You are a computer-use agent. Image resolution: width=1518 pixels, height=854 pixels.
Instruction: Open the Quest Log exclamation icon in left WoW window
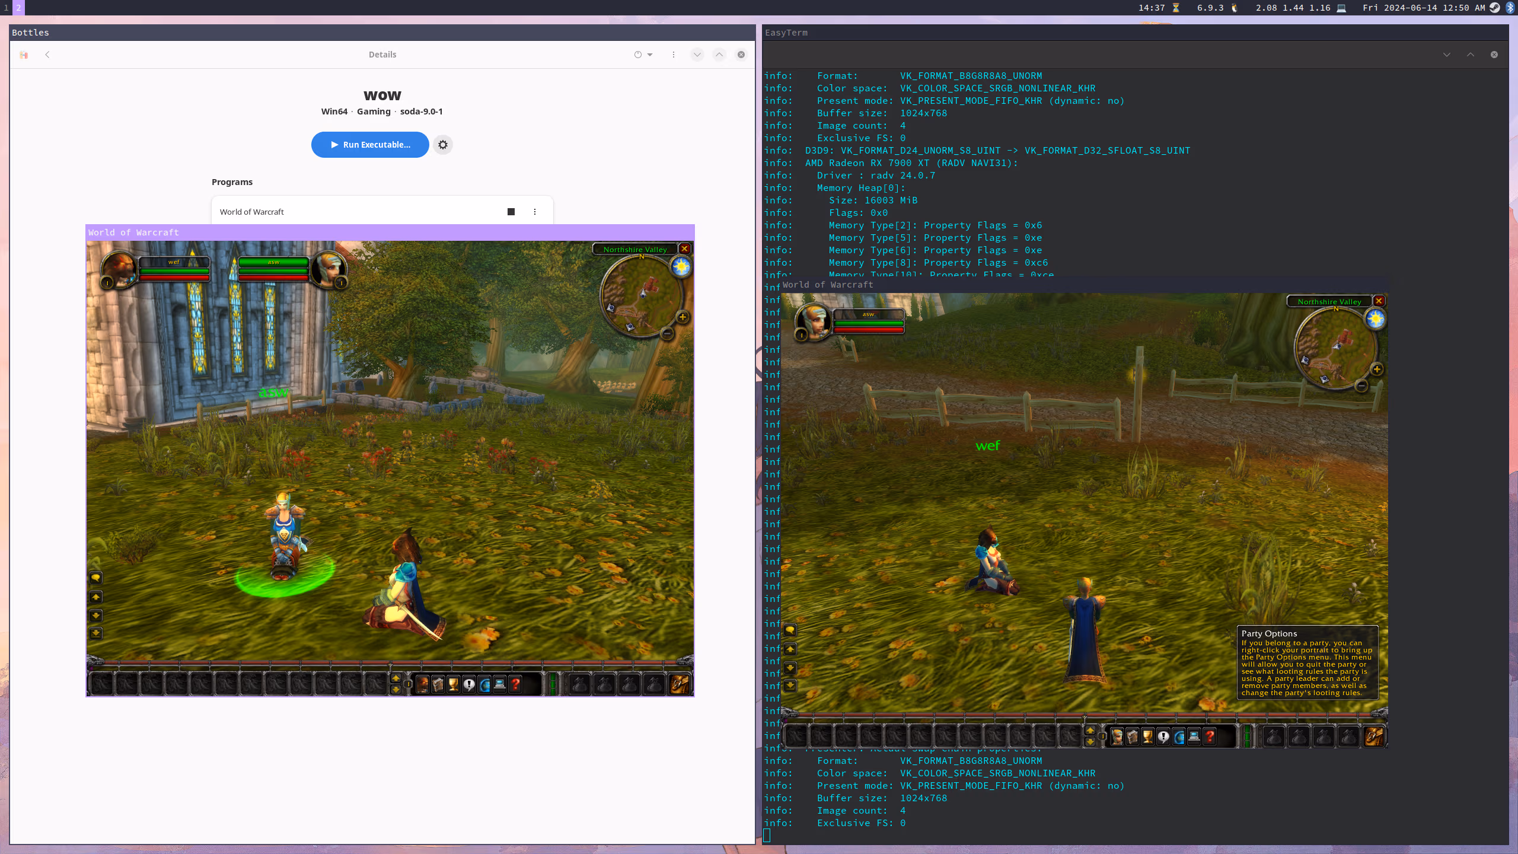pyautogui.click(x=469, y=685)
